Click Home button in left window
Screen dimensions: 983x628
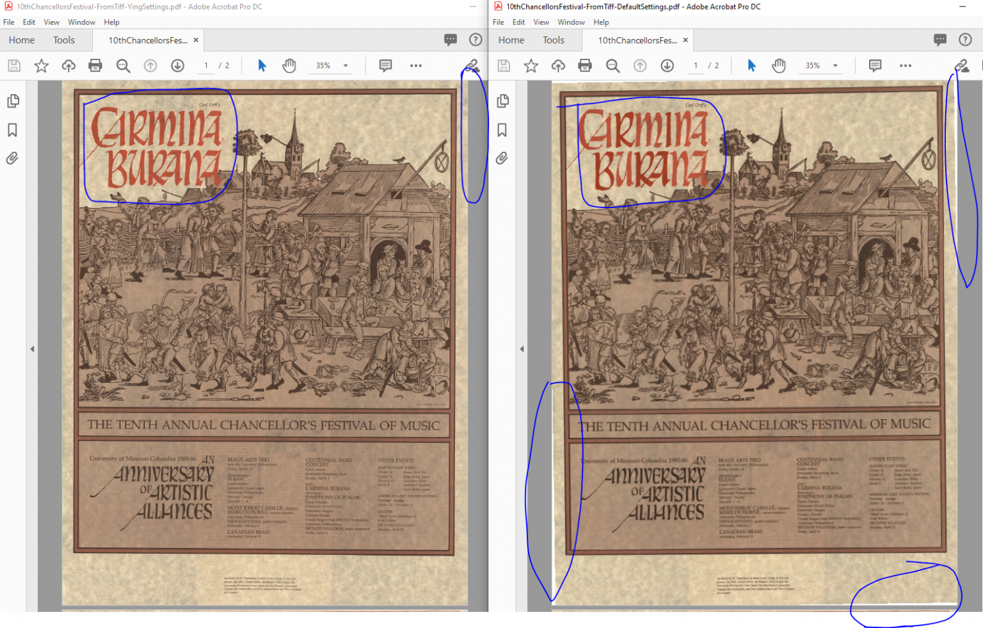click(x=22, y=40)
